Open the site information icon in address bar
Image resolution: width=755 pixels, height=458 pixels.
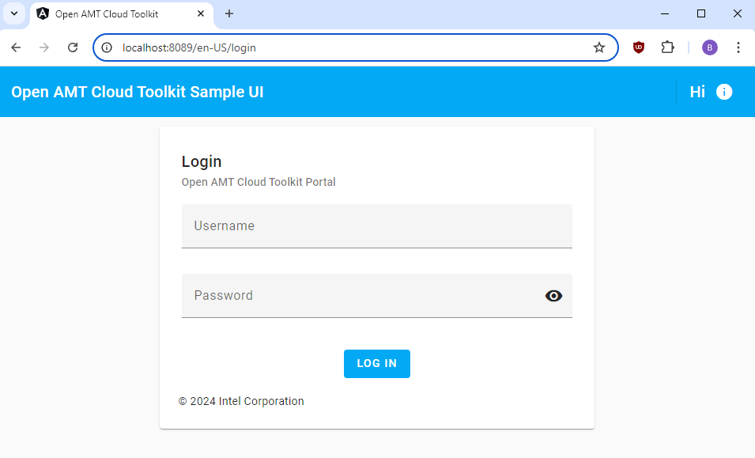pos(106,47)
